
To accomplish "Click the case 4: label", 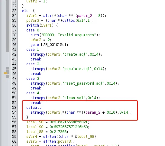I will 34,93.
